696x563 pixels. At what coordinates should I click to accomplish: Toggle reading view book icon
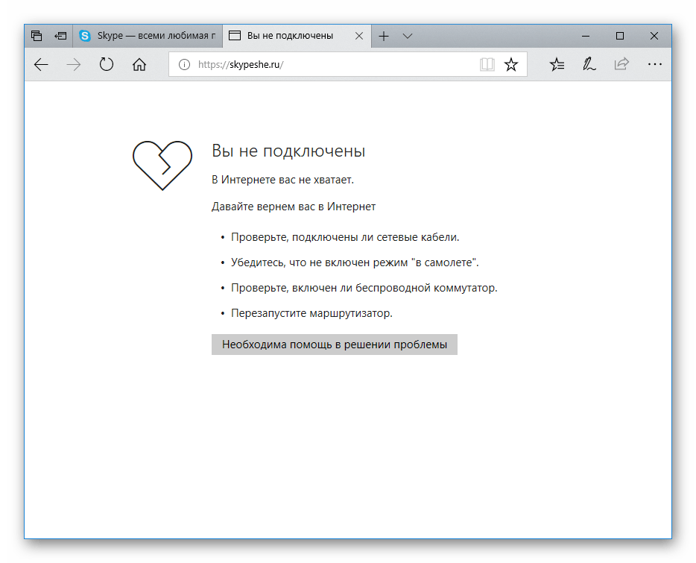487,64
